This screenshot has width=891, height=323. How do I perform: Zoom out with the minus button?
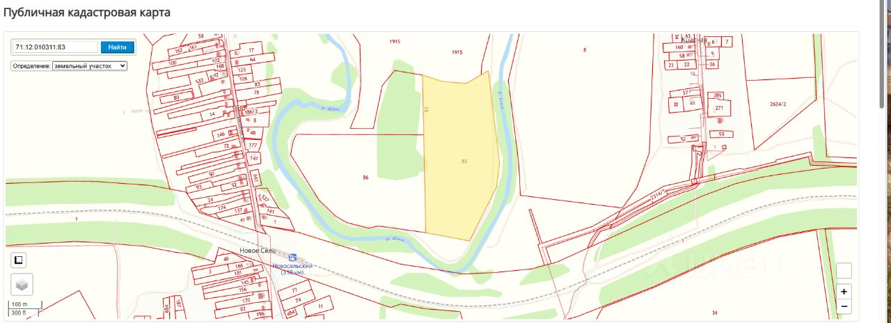click(x=844, y=306)
